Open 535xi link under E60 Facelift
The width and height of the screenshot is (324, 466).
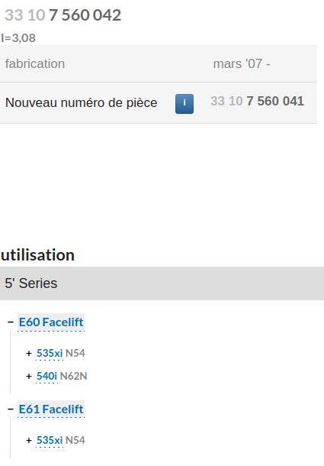(x=50, y=354)
